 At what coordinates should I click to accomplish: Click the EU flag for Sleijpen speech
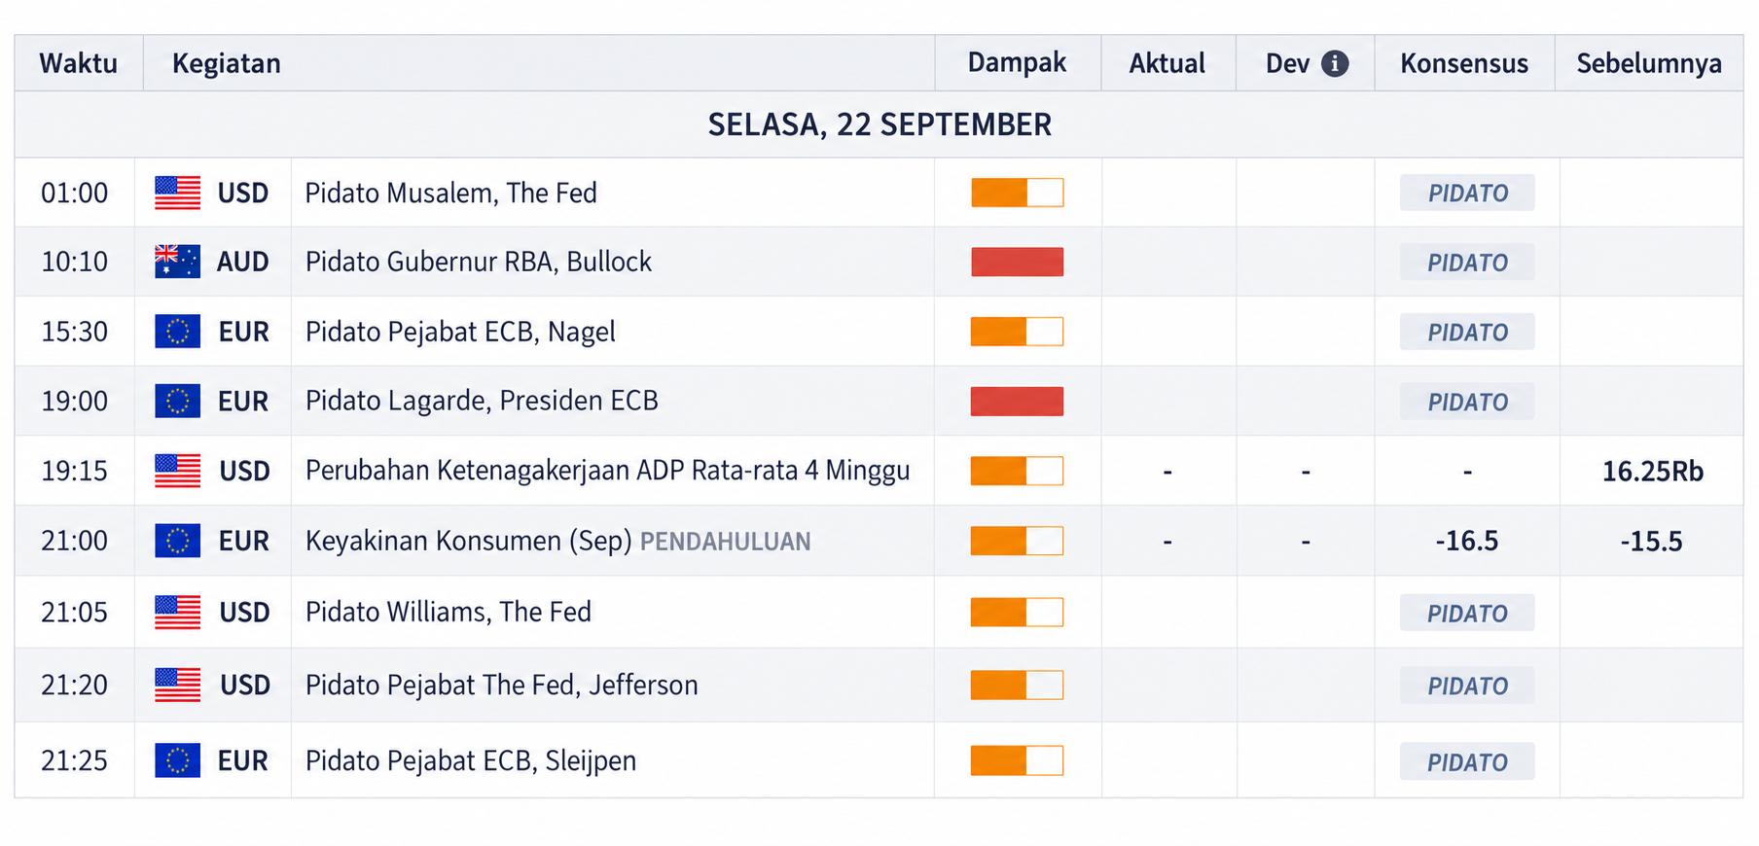pos(177,760)
